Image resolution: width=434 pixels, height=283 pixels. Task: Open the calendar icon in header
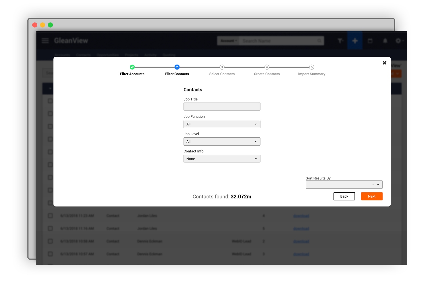370,41
